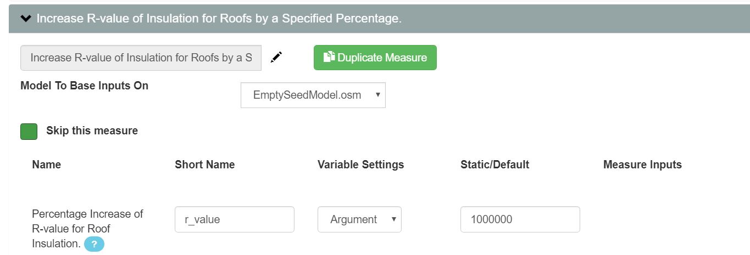This screenshot has width=750, height=255.
Task: Open the EmptySeedModel.osm model dropdown
Action: point(313,95)
